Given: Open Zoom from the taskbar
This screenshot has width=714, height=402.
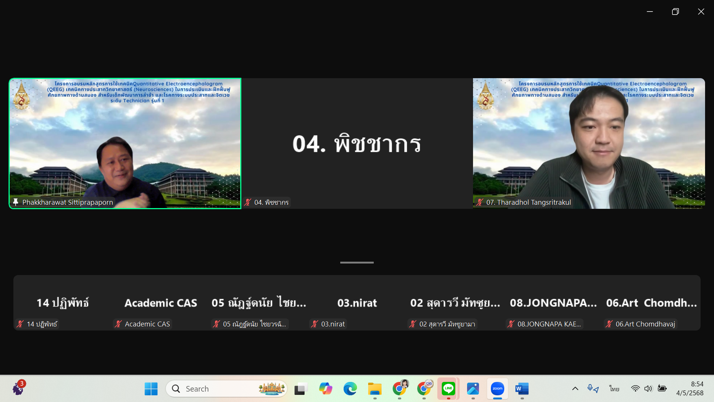Looking at the screenshot, I should click(x=497, y=389).
